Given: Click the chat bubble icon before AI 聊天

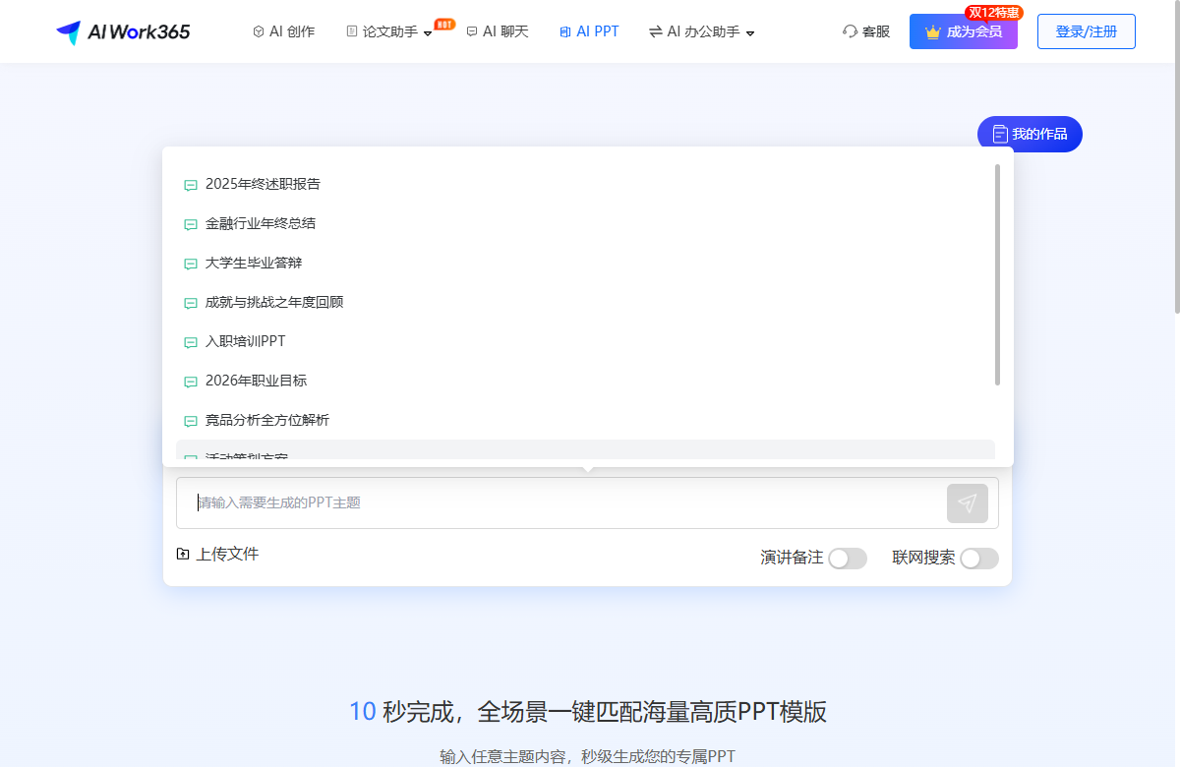Looking at the screenshot, I should pyautogui.click(x=472, y=30).
